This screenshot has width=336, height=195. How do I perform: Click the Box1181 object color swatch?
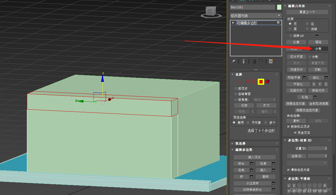click(x=279, y=7)
